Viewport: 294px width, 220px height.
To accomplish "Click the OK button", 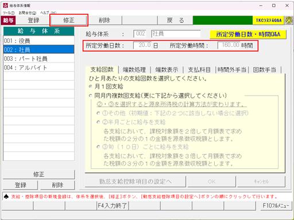I will tap(212, 182).
